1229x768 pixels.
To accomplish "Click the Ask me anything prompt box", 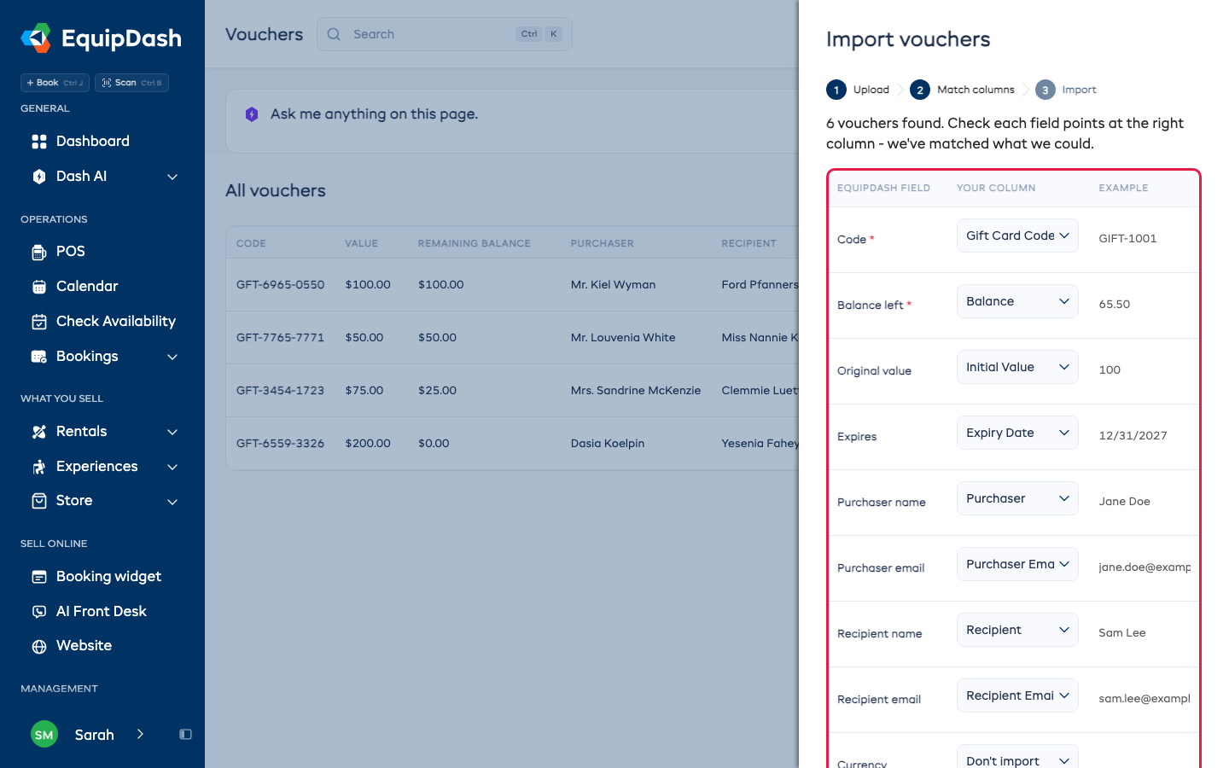I will tap(512, 121).
